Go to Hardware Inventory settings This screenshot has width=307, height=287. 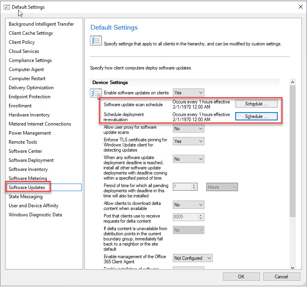(29, 115)
